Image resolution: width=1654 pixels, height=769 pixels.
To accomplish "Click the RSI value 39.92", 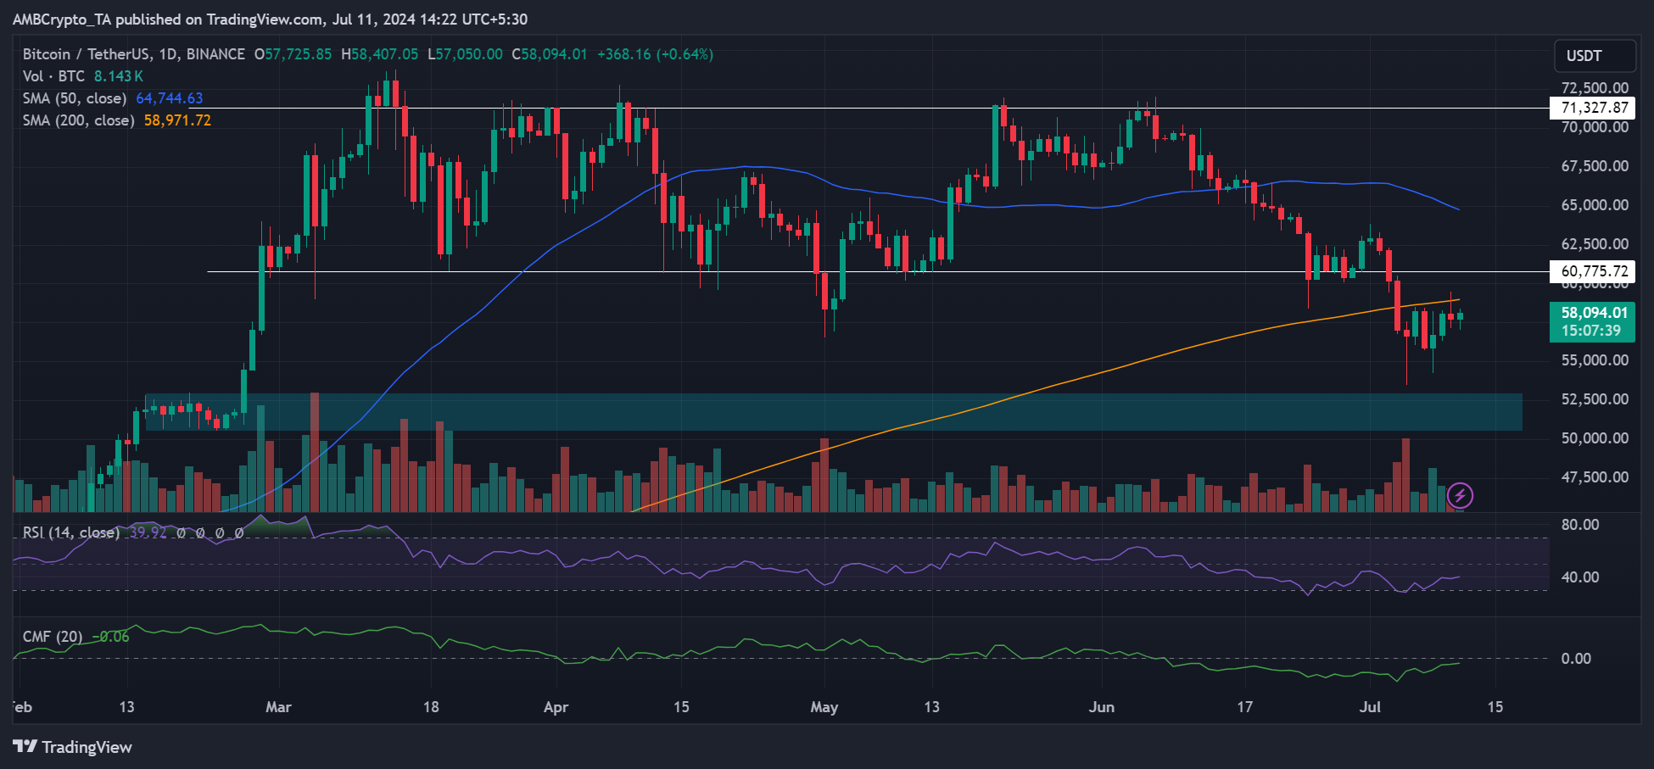I will click(x=148, y=532).
